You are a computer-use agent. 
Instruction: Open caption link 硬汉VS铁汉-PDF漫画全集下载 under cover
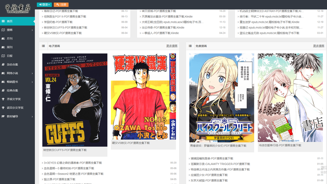131,143
